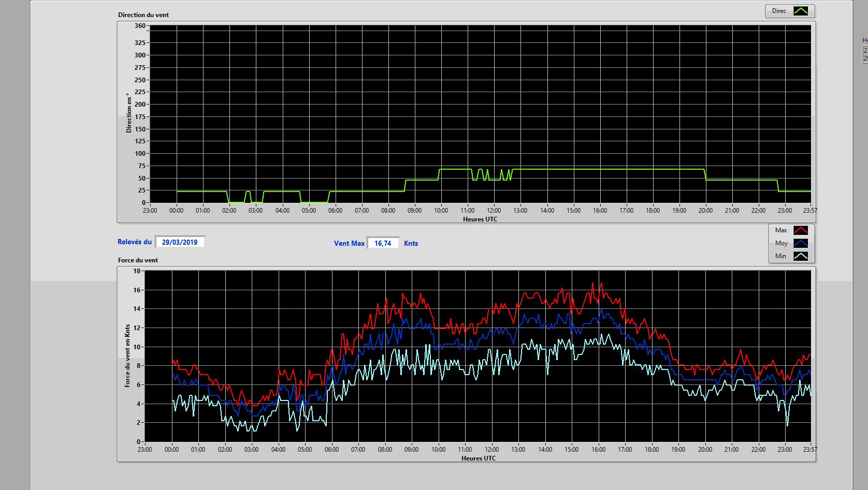Image resolution: width=868 pixels, height=490 pixels.
Task: Click the Direction en ° axis label
Action: pos(129,113)
